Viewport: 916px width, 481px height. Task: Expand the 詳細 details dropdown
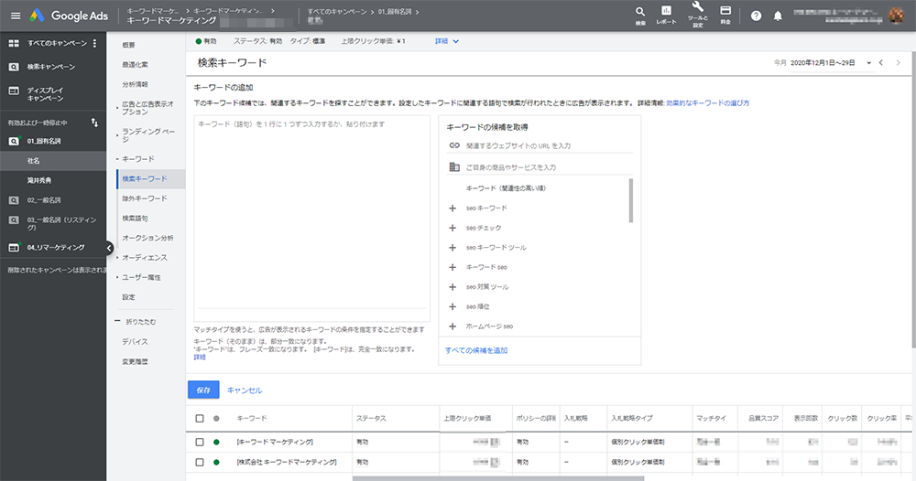pos(447,41)
